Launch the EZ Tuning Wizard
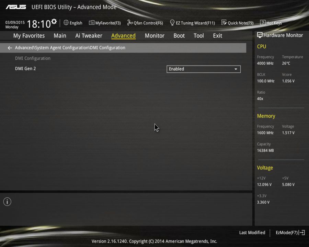 point(192,23)
